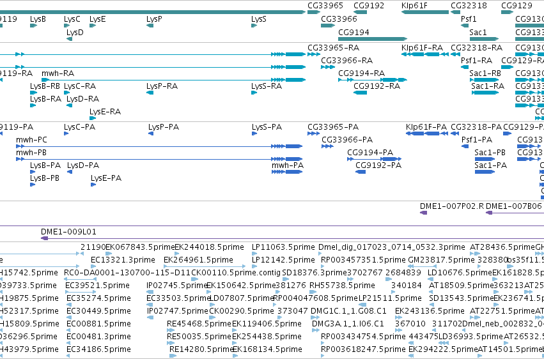
Task: Click the CG9192-RA transcript
Action: (361, 93)
